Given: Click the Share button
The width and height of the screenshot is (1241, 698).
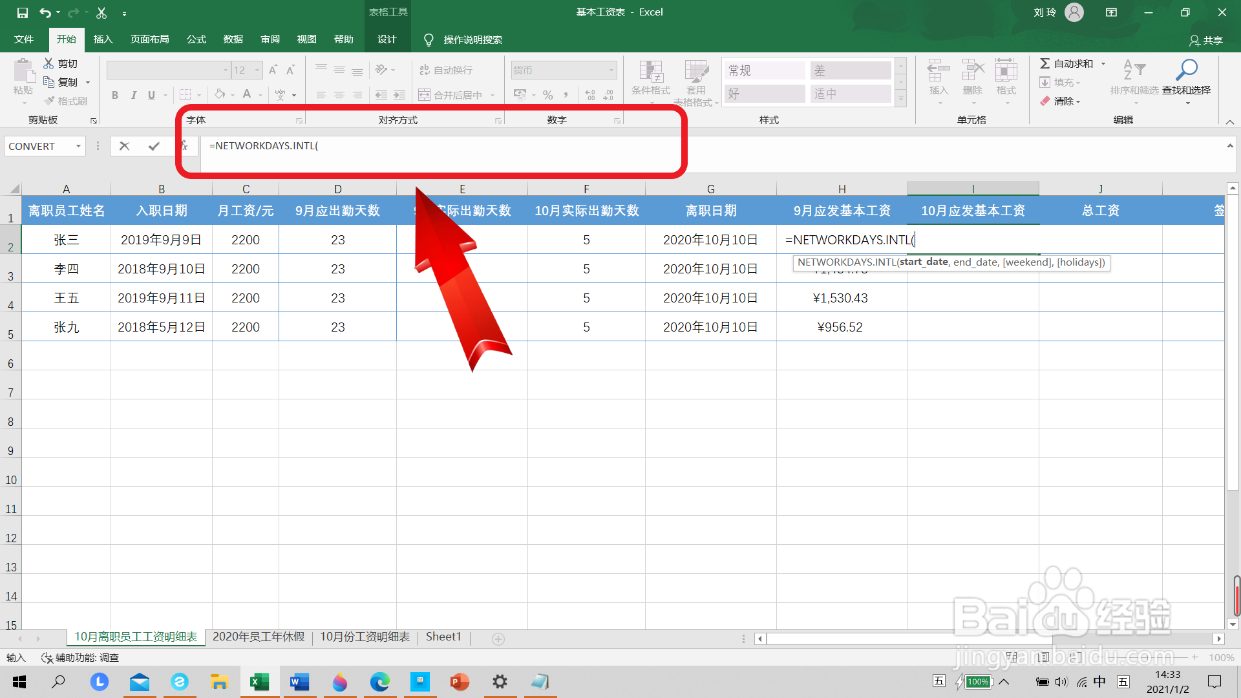Looking at the screenshot, I should coord(1205,40).
